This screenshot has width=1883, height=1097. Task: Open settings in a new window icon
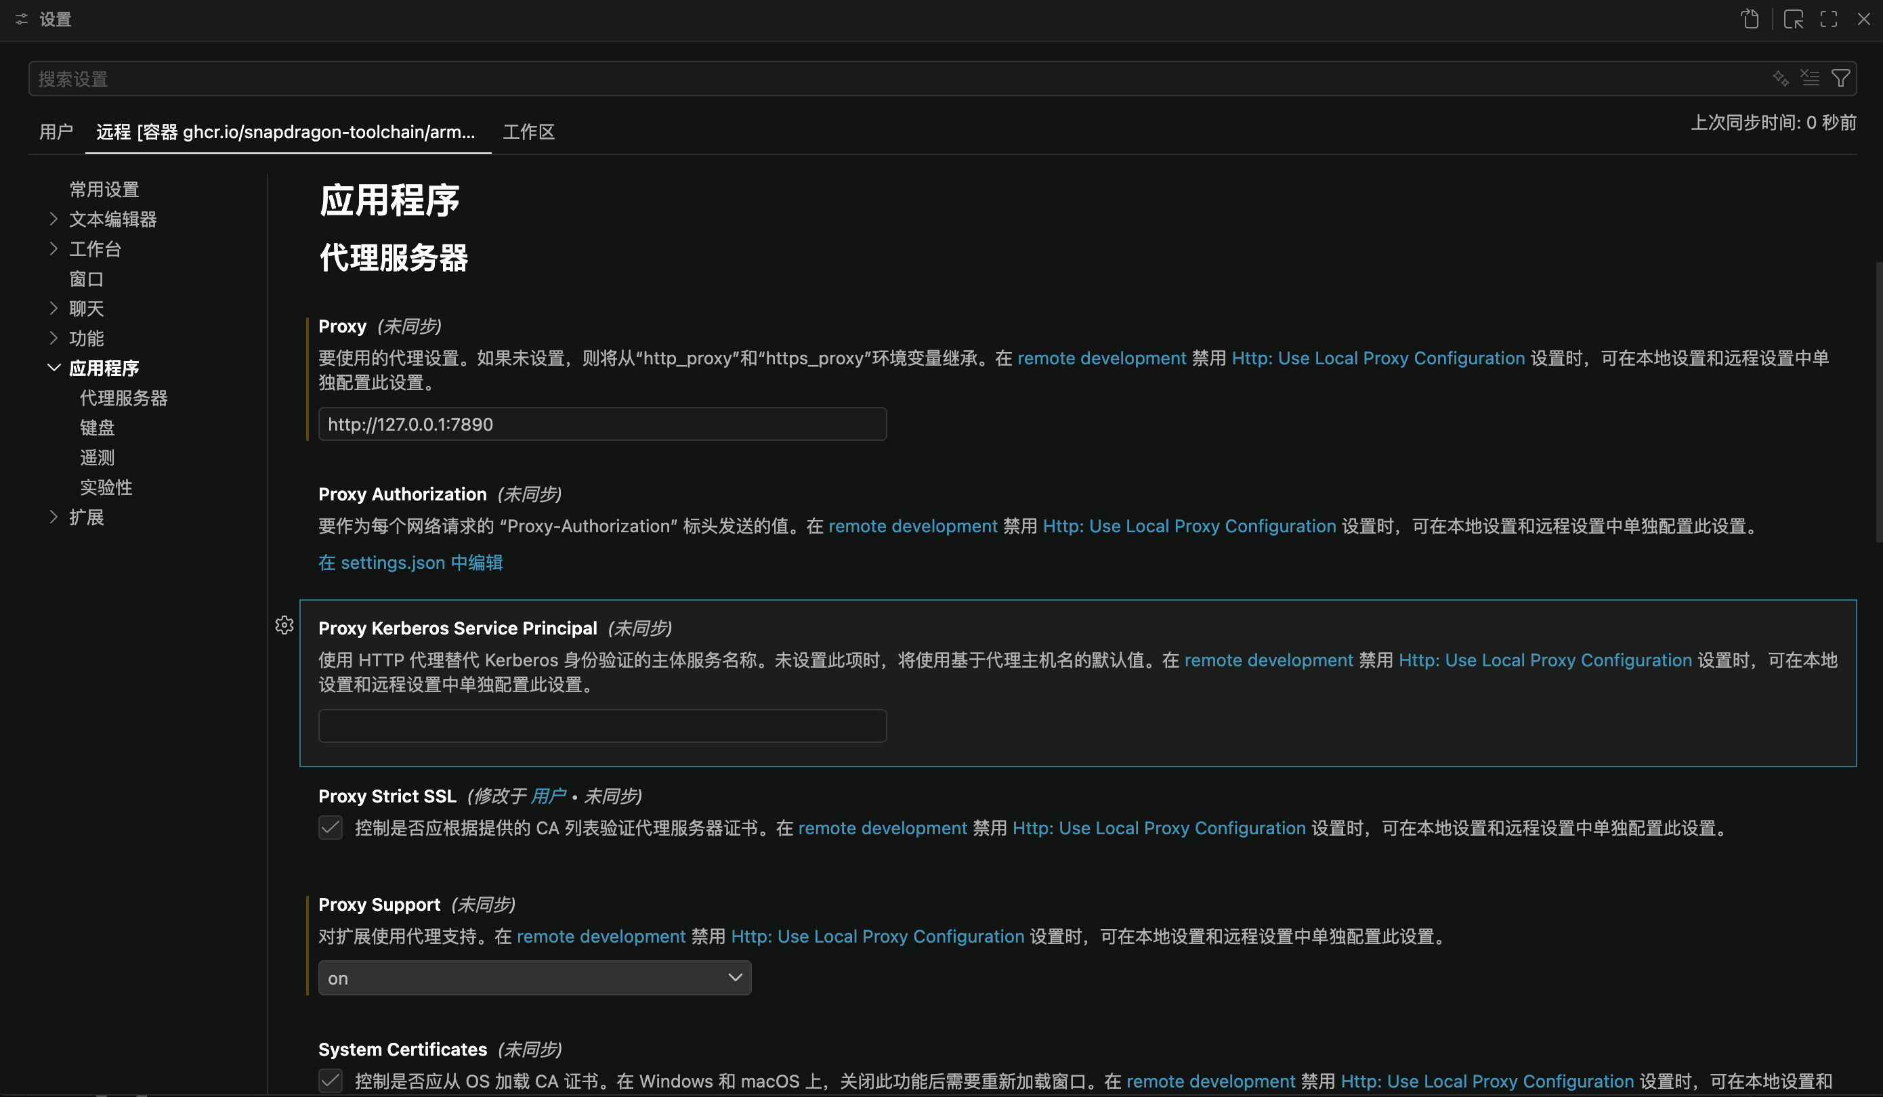(1794, 20)
